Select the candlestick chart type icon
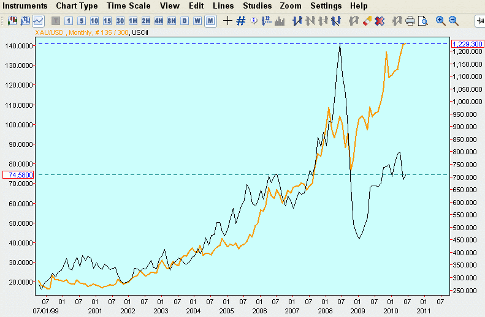The image size is (485, 317). (12, 21)
